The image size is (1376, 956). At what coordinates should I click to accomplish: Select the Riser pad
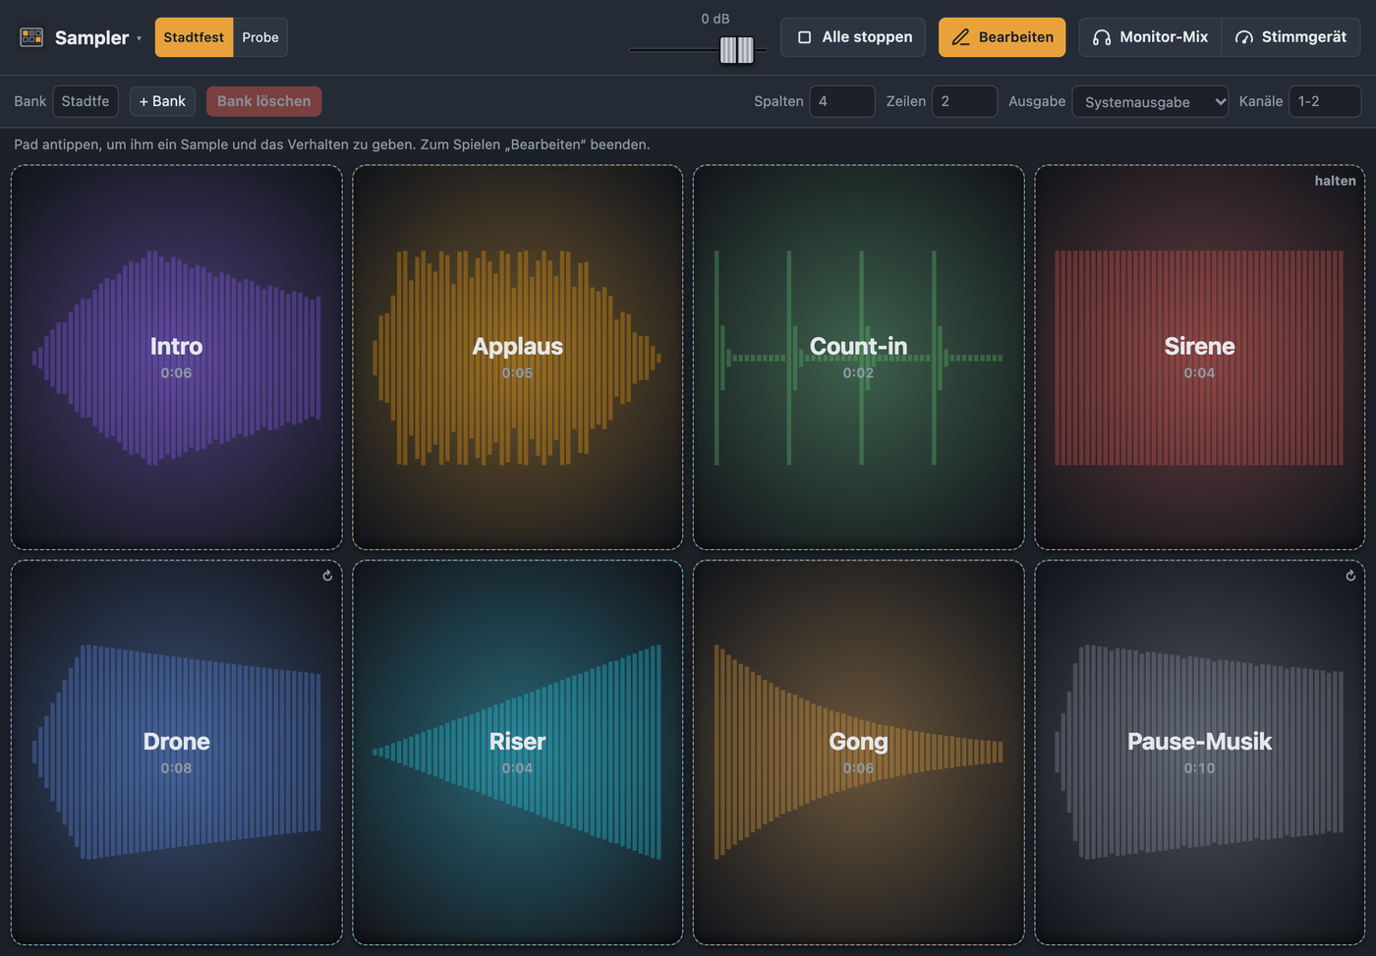click(517, 753)
